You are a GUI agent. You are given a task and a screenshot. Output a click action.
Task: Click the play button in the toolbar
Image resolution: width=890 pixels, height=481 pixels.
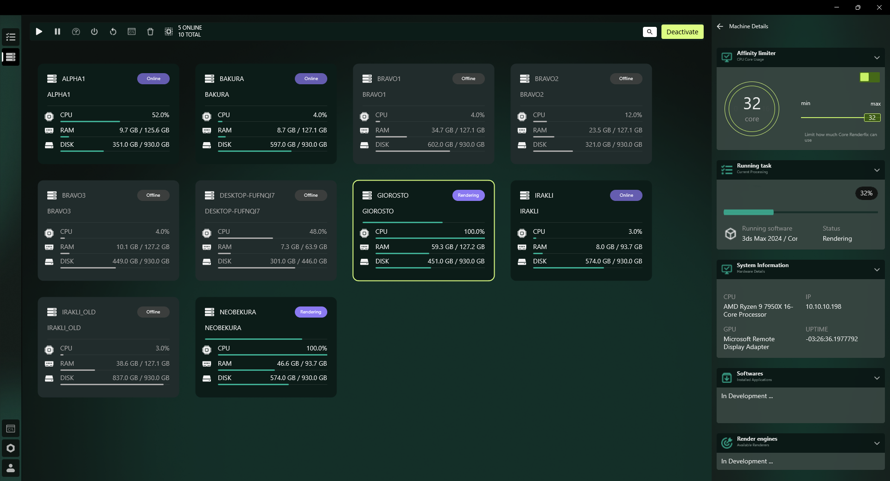pos(39,31)
